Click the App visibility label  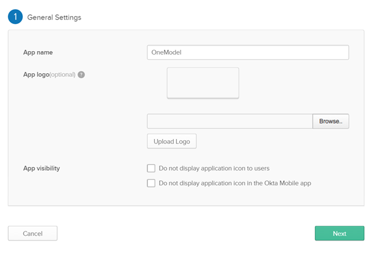41,169
